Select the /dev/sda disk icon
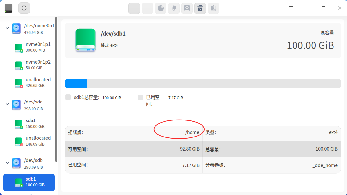This screenshot has width=347, height=195. [x=16, y=105]
